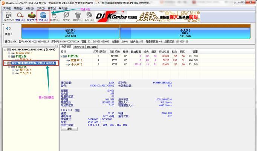The height and width of the screenshot is (151, 257).
Task: Select the 个人(F:) 531.5GB partition bar
Action: pos(185,31)
